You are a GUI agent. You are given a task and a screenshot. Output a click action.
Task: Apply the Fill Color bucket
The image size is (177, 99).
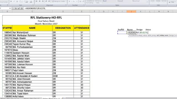coord(27,1)
